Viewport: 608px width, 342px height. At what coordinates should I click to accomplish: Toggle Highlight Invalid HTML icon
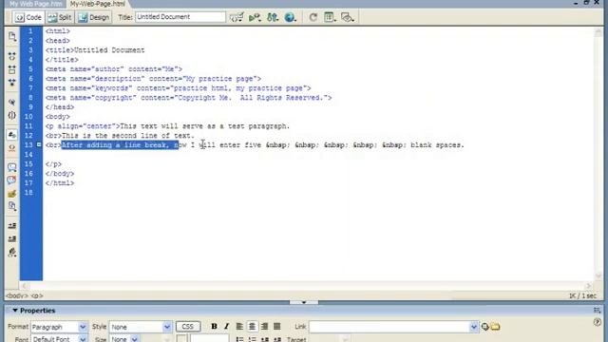coord(12,148)
